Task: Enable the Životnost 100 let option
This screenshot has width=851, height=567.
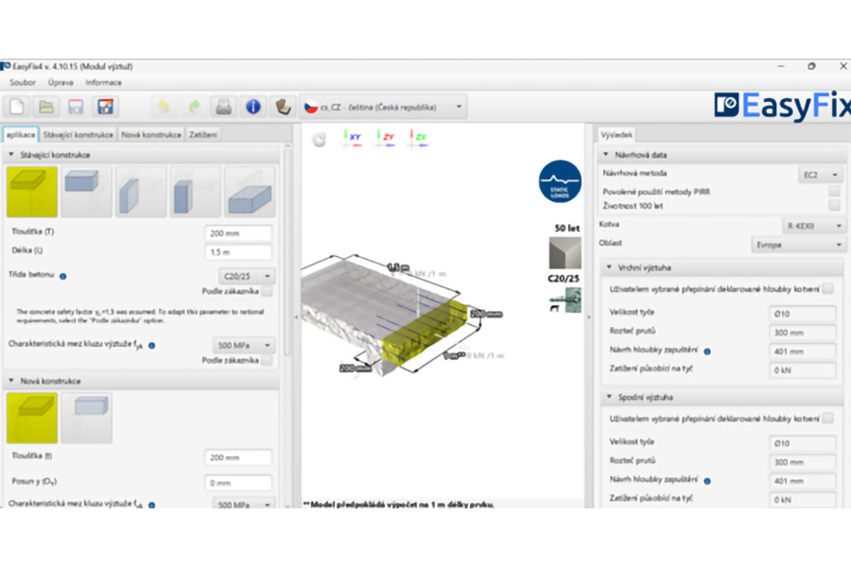Action: tap(834, 205)
